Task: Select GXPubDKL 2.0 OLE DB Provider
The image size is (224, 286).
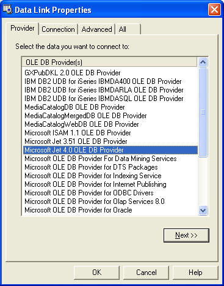Action: click(x=73, y=73)
